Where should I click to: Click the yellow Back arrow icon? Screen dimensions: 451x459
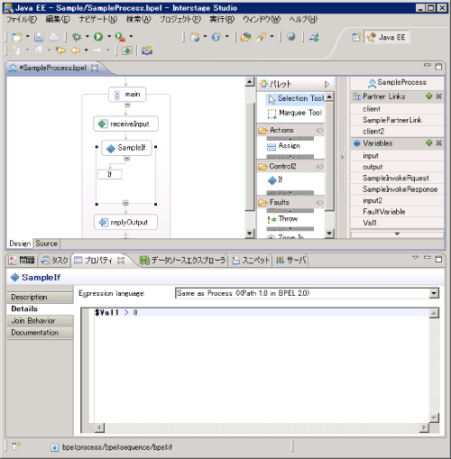point(76,50)
